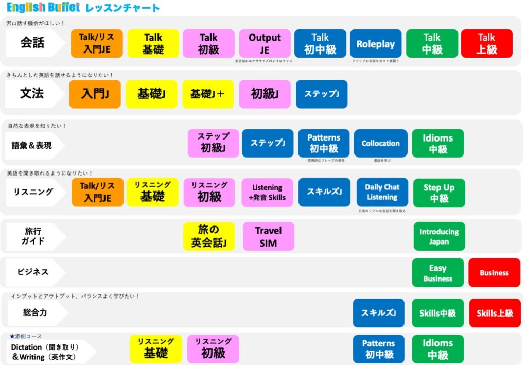Viewport: 527px width, 365px height.
Task: Click the red Skills上級 button
Action: 495,313
